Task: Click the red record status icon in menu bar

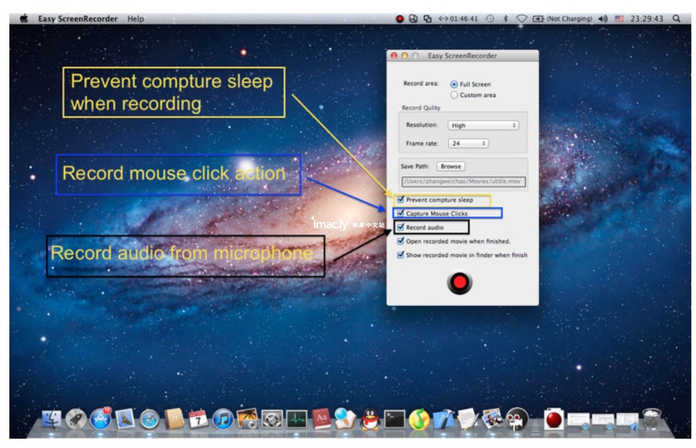Action: [x=400, y=19]
